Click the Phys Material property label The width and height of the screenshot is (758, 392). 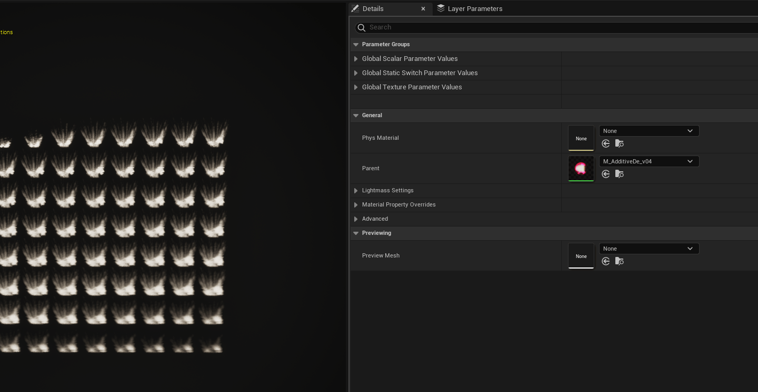pyautogui.click(x=380, y=138)
